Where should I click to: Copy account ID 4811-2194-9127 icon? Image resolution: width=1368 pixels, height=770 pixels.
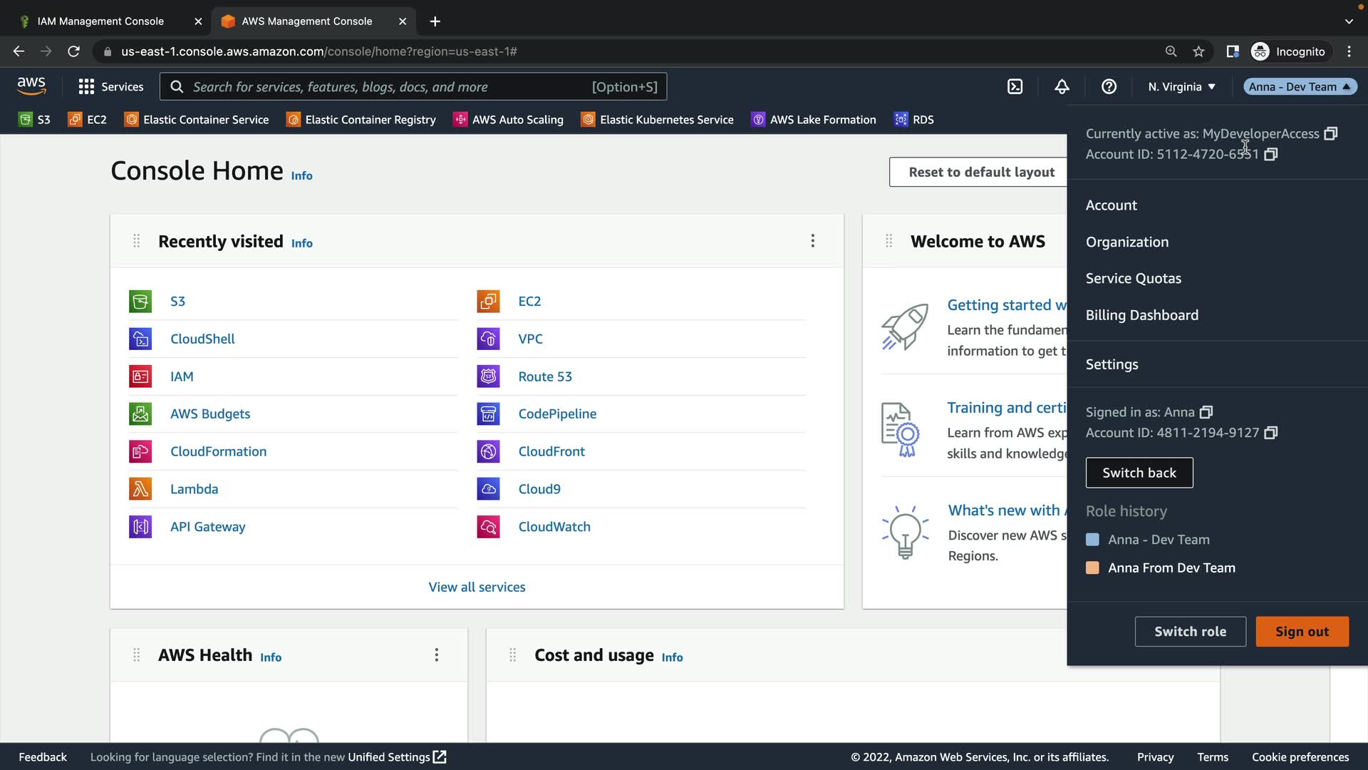point(1270,433)
